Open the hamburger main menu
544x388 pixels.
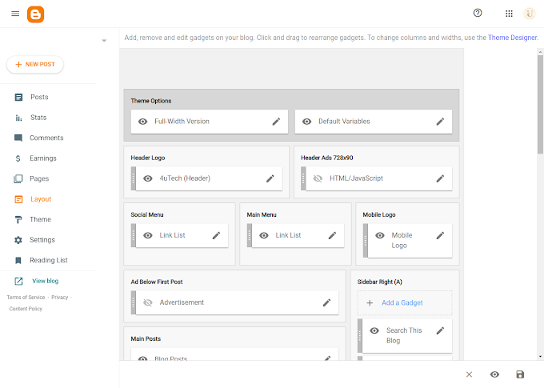(15, 14)
